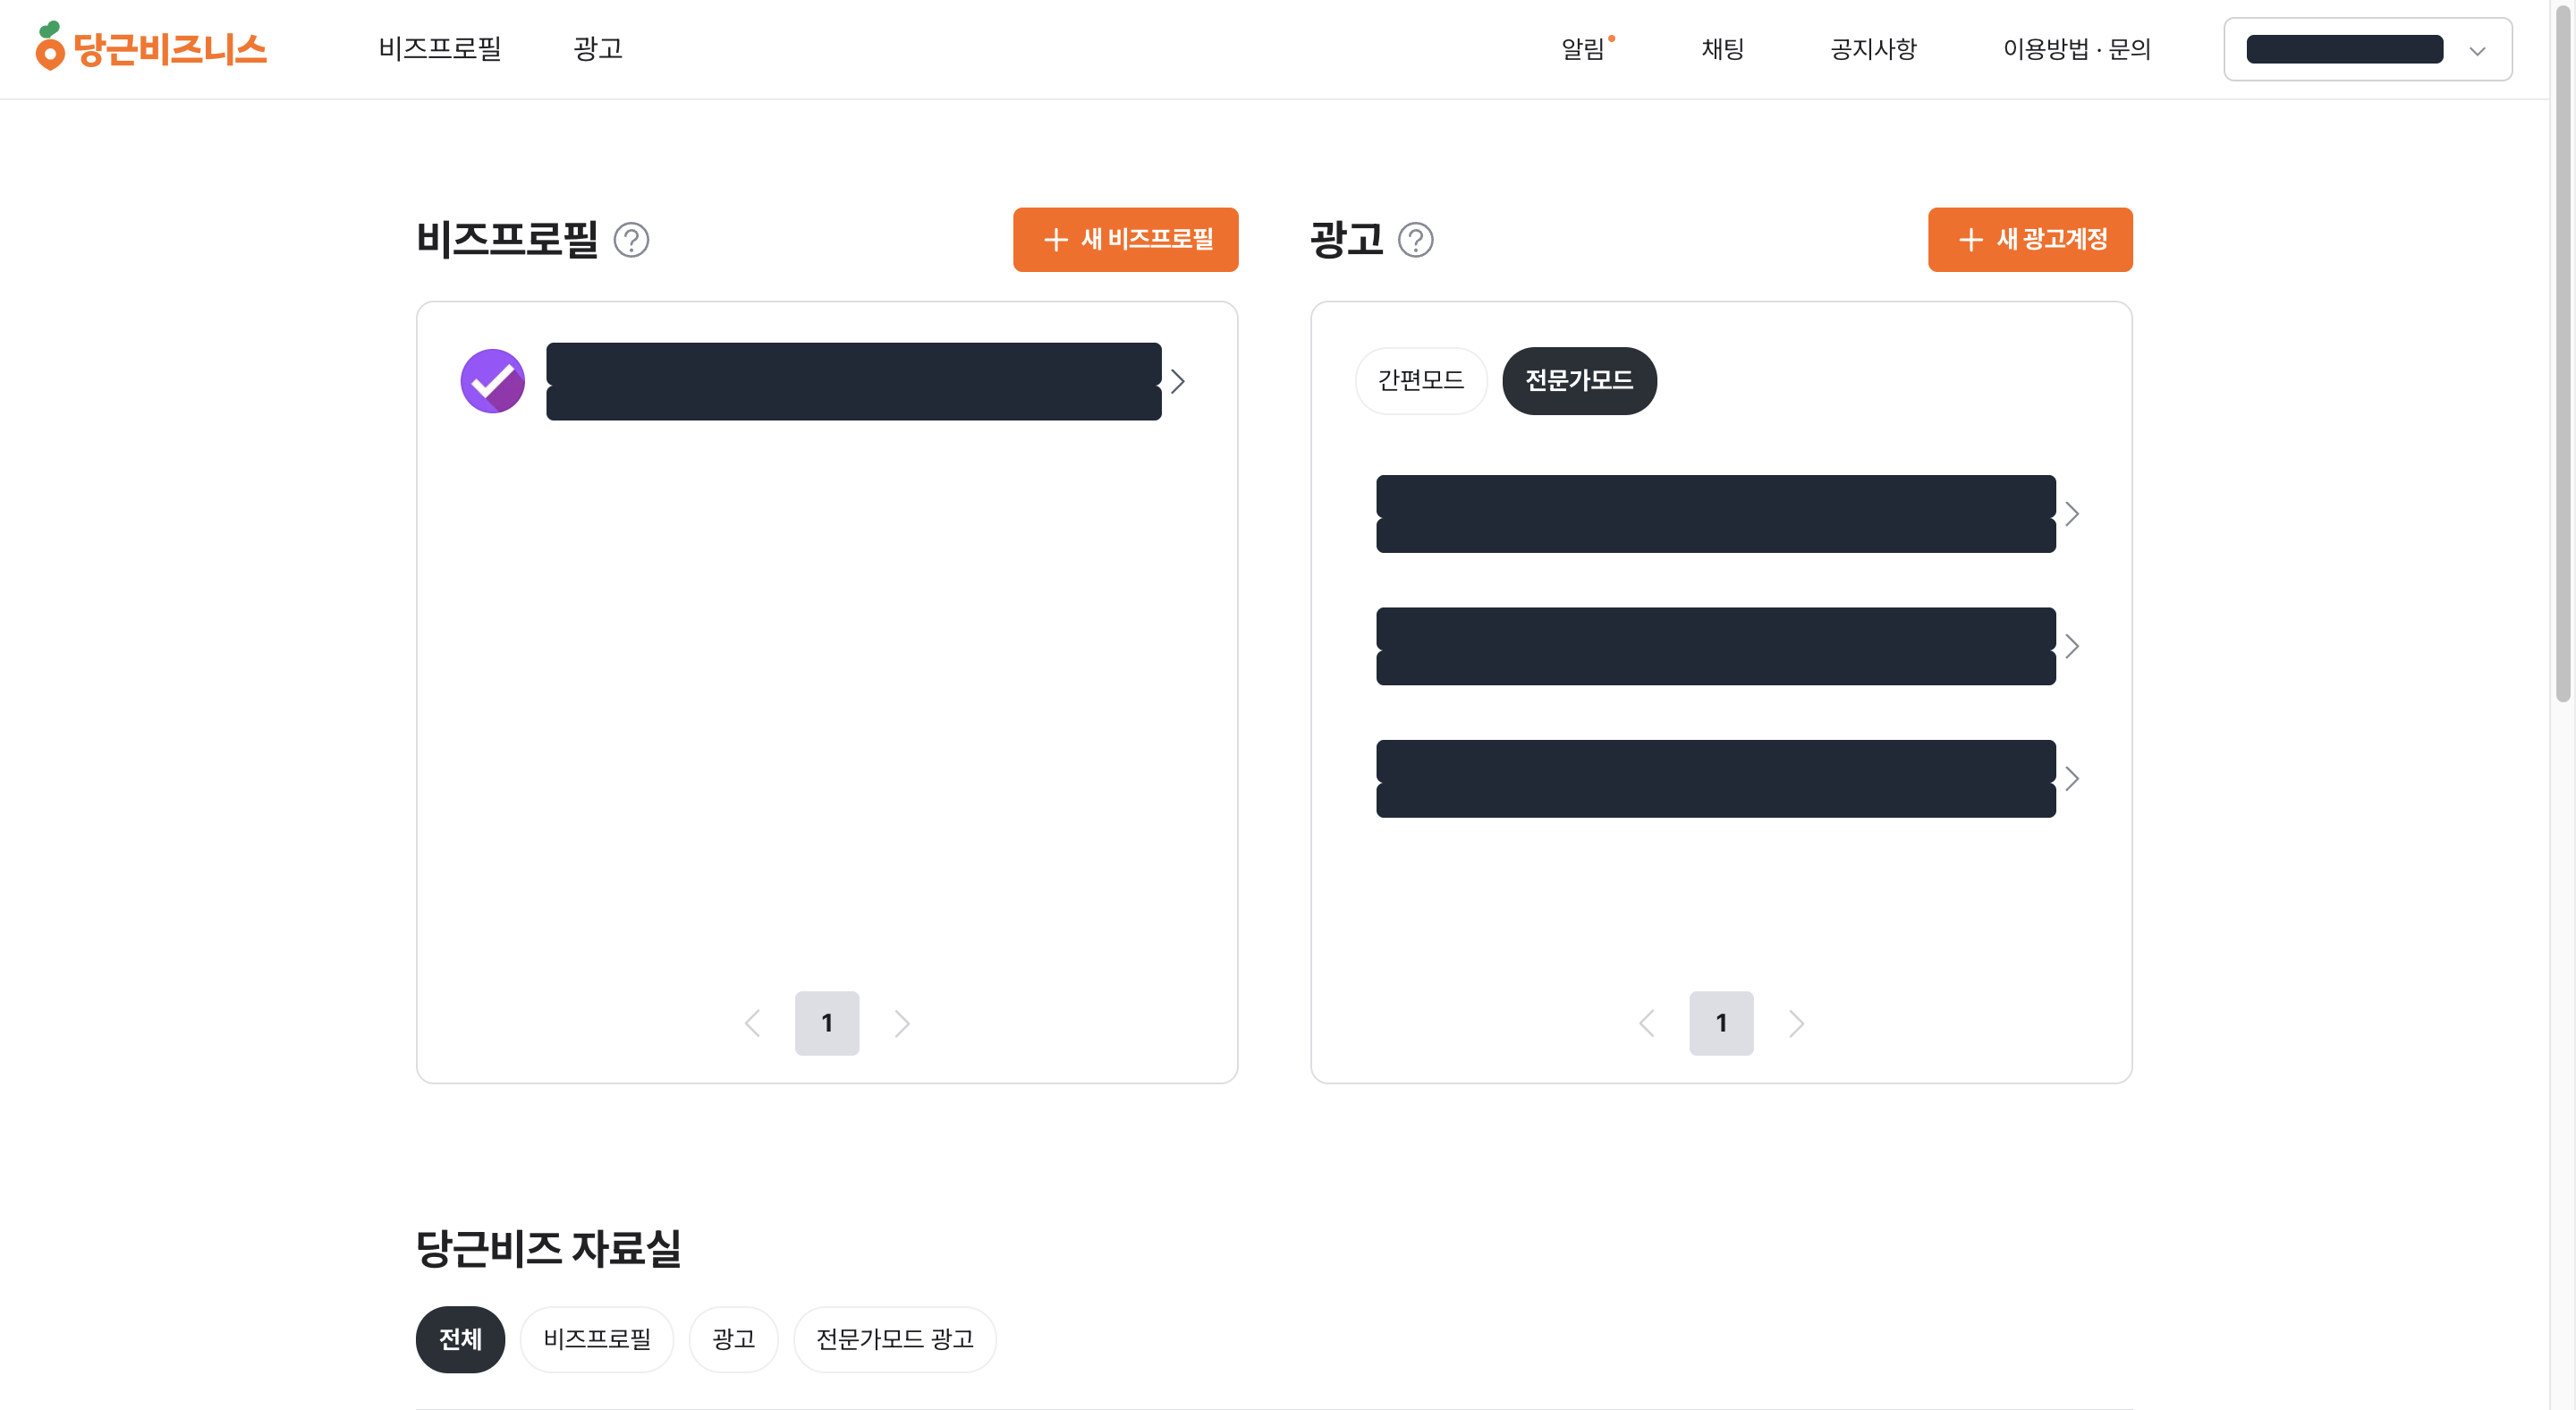2576x1410 pixels.
Task: Go to next page in 비즈프로필 list
Action: pyautogui.click(x=902, y=1023)
